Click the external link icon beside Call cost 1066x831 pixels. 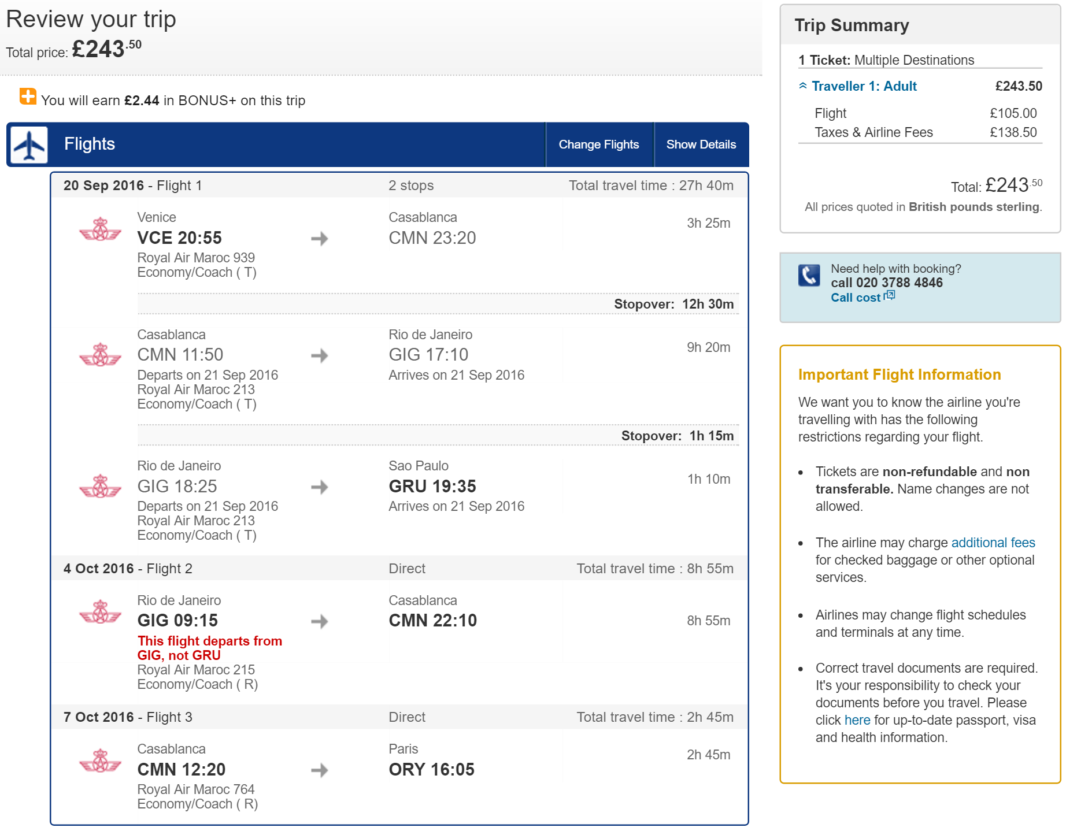[x=889, y=296]
